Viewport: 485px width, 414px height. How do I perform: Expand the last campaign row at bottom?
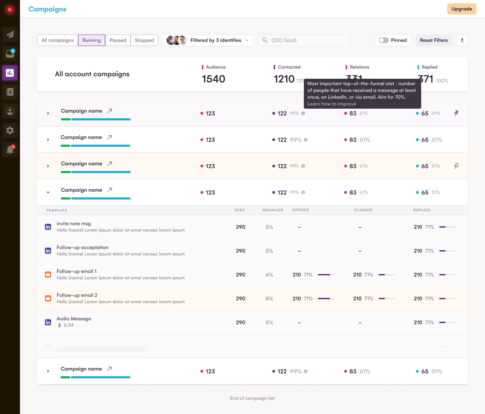tap(48, 371)
